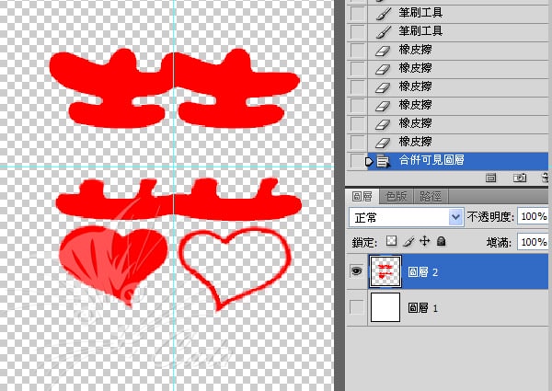Click the 不透明度 percentage field

532,217
